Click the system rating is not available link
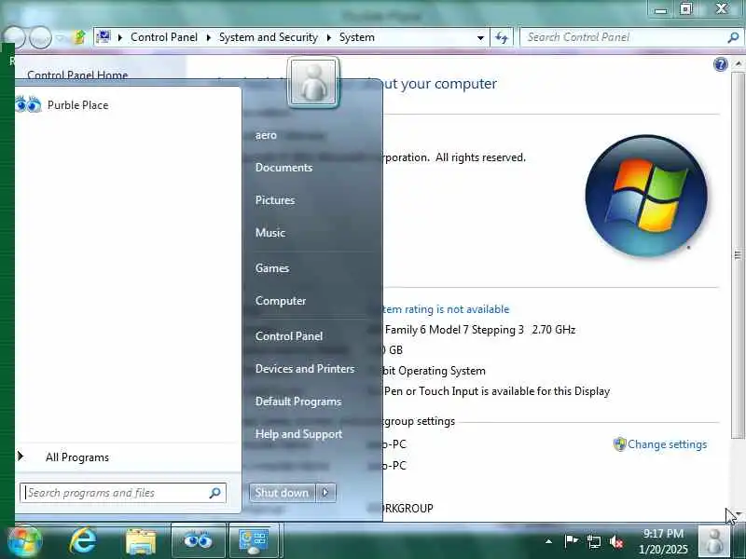This screenshot has width=746, height=559. (446, 309)
